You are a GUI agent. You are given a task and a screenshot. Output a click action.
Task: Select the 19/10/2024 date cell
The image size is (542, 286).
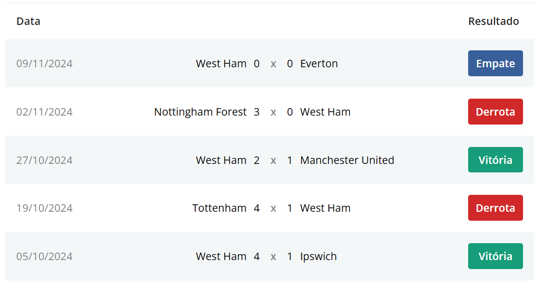[44, 208]
